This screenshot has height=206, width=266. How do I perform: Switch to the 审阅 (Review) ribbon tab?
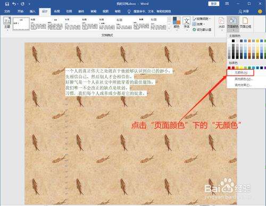[x=94, y=11]
